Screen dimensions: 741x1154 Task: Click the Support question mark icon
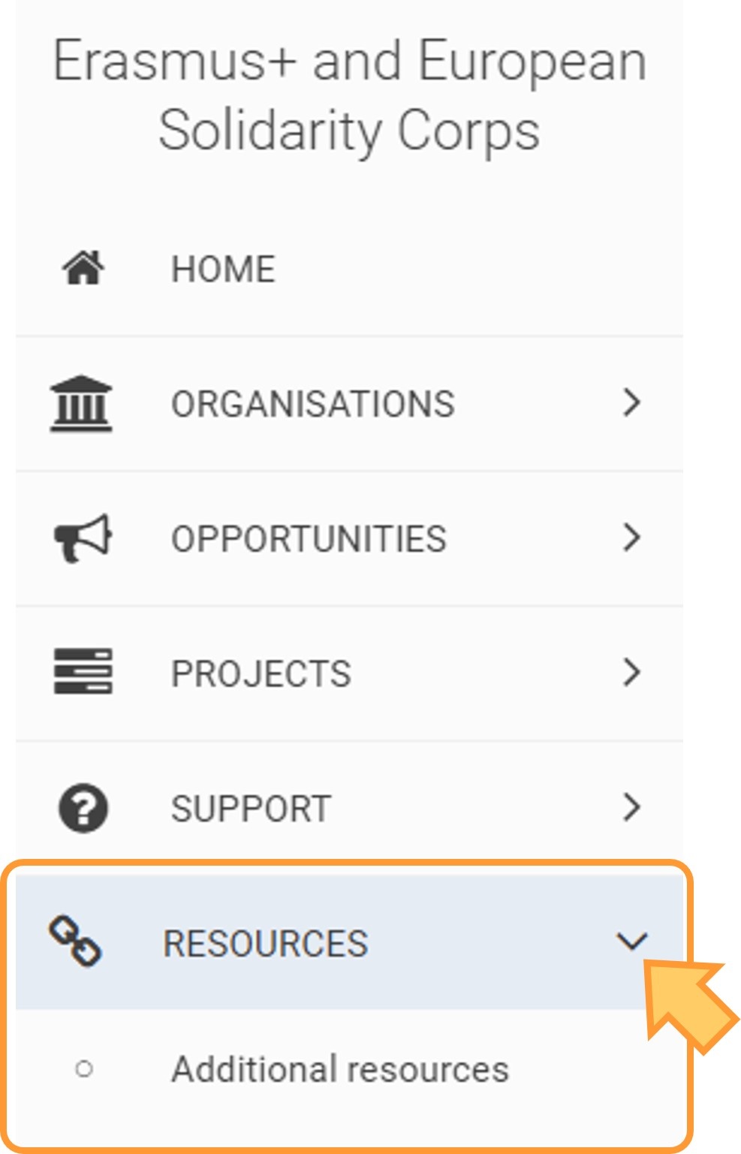(x=83, y=808)
